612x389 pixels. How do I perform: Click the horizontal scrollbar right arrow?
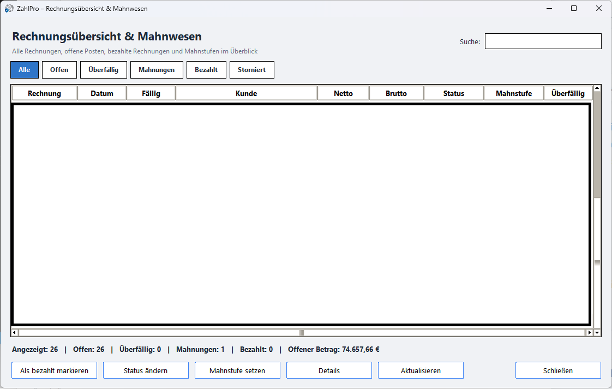[589, 333]
